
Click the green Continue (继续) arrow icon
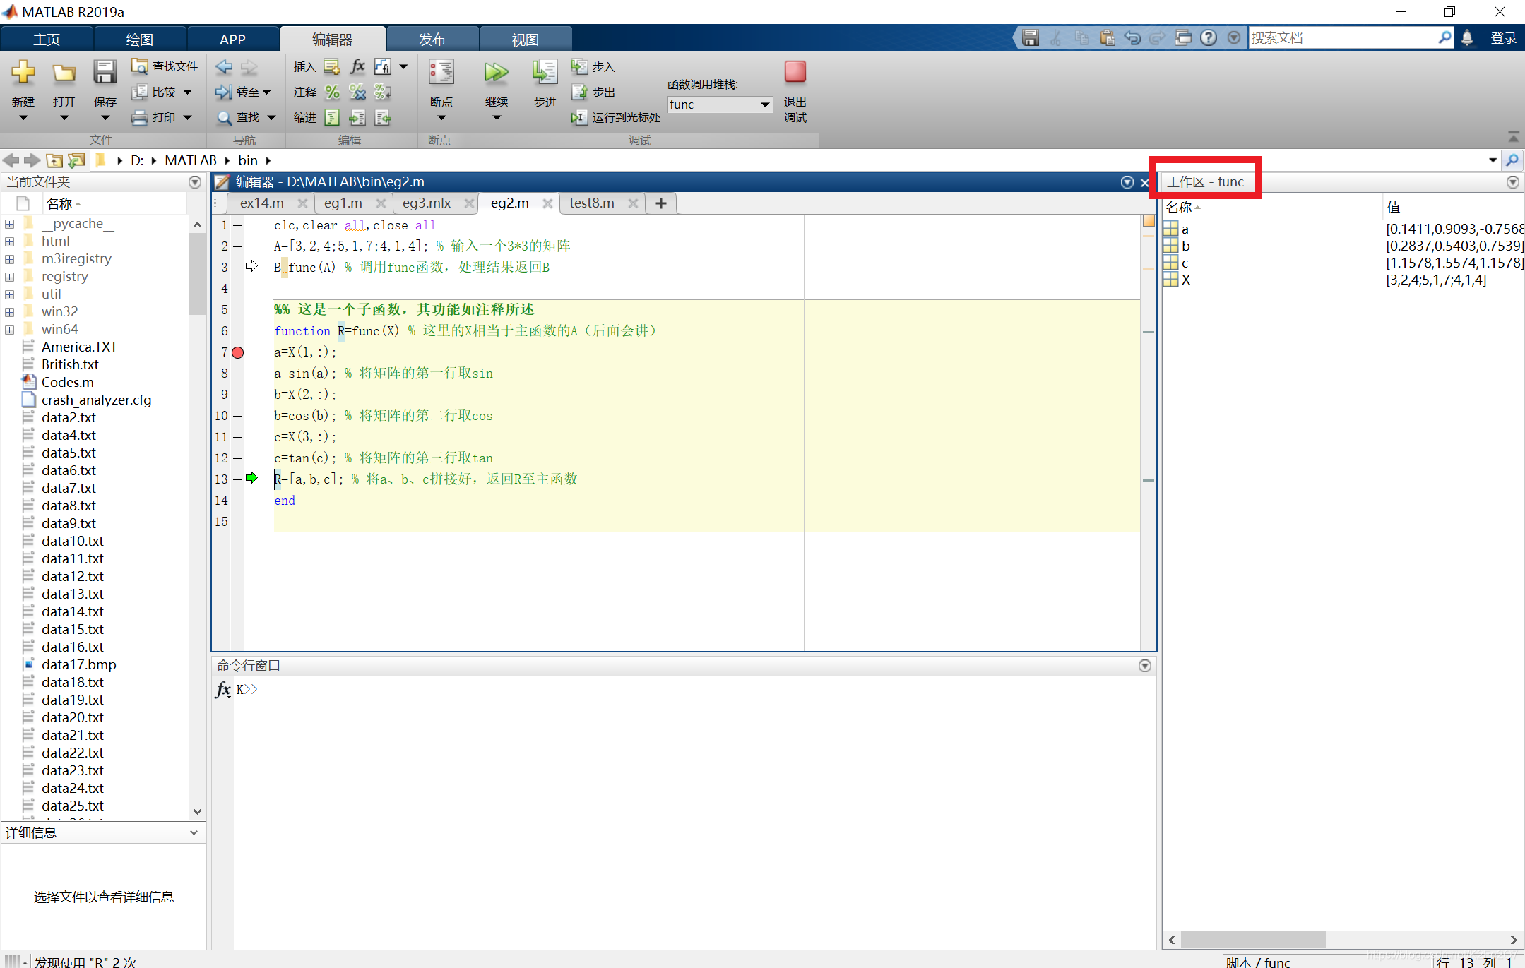coord(496,72)
